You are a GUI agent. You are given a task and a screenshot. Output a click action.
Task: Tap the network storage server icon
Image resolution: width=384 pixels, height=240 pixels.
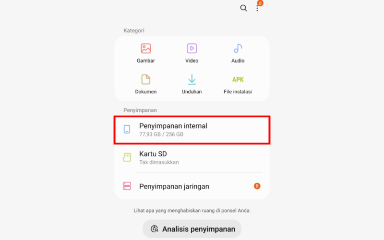point(127,186)
